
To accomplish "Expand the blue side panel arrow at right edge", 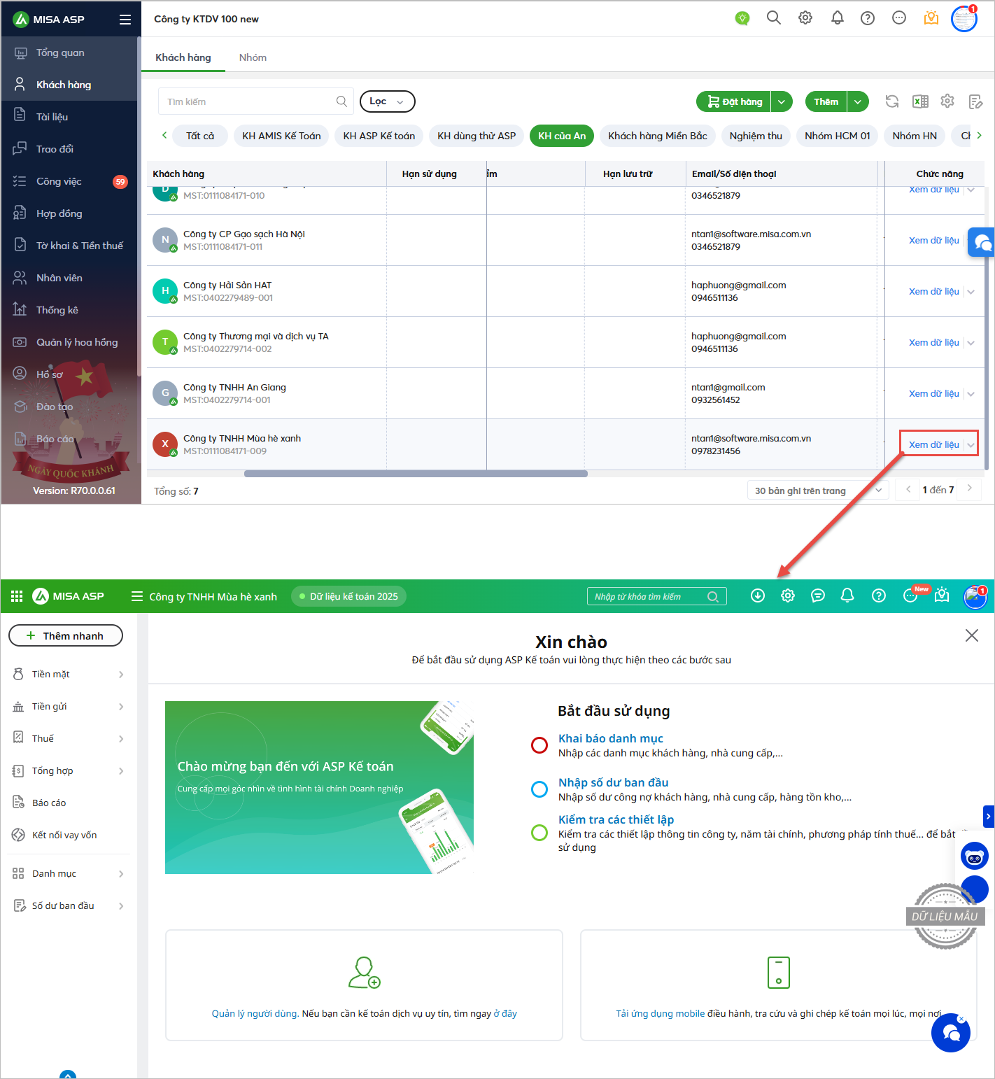I will tap(989, 816).
